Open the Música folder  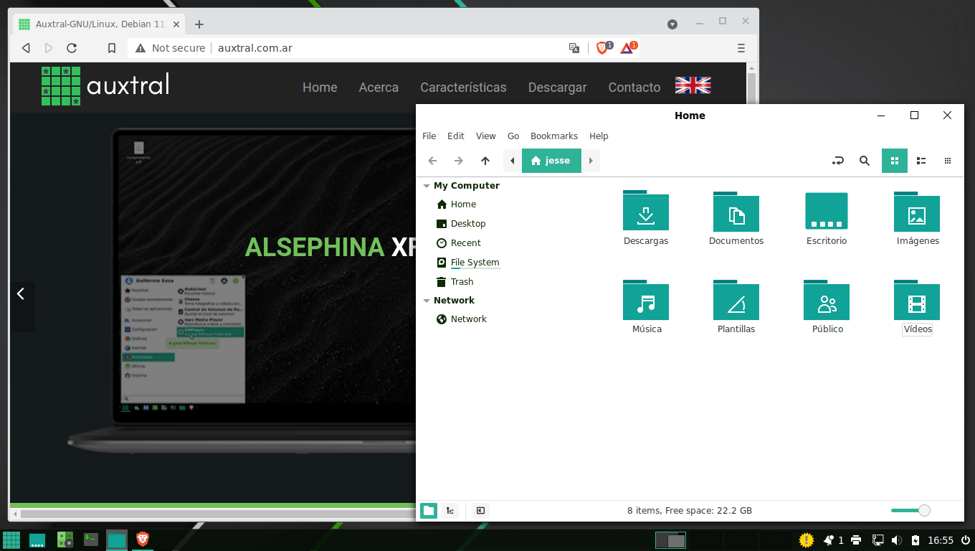646,306
